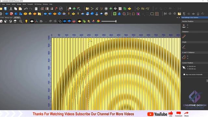The height and width of the screenshot is (117, 208).
Task: Click the yellow light bulb icon
Action: coord(26,21)
